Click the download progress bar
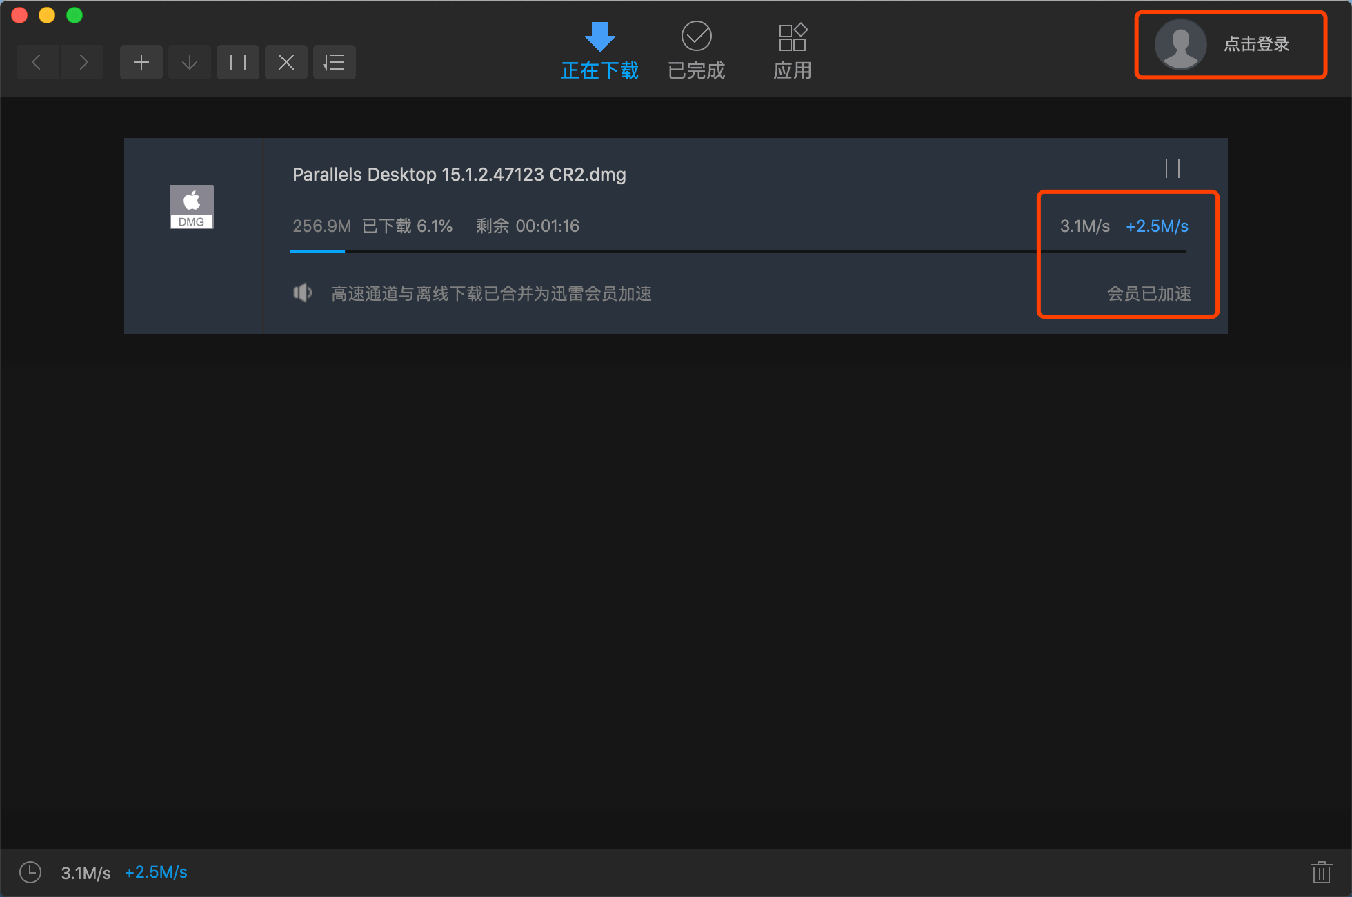The image size is (1352, 897). pyautogui.click(x=737, y=251)
